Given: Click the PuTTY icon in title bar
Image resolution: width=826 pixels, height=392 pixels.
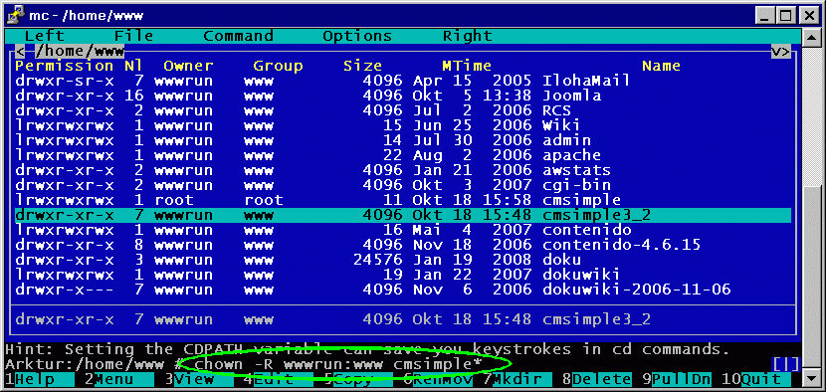Looking at the screenshot, I should (x=15, y=15).
